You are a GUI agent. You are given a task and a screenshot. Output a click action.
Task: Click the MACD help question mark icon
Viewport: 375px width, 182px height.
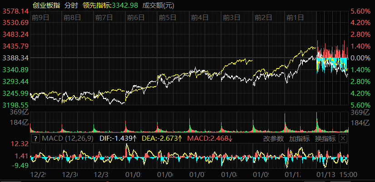(x=35, y=138)
